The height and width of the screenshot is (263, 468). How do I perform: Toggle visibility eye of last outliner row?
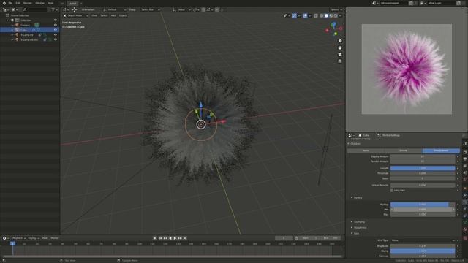pyautogui.click(x=56, y=39)
